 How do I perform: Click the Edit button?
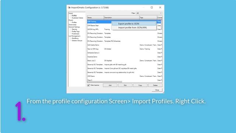click(125, 85)
